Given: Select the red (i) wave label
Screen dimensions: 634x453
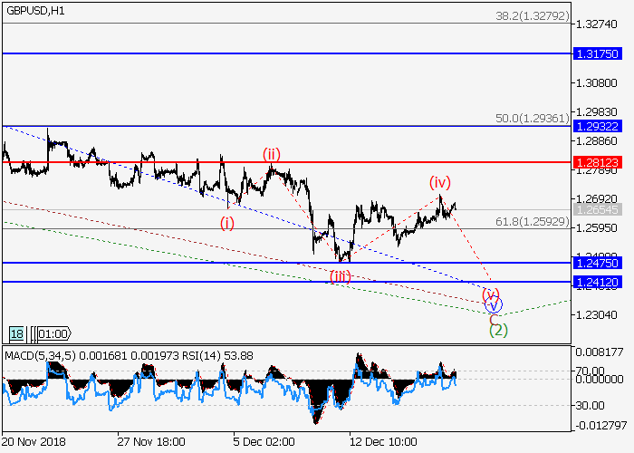Looking at the screenshot, I should pyautogui.click(x=227, y=223).
